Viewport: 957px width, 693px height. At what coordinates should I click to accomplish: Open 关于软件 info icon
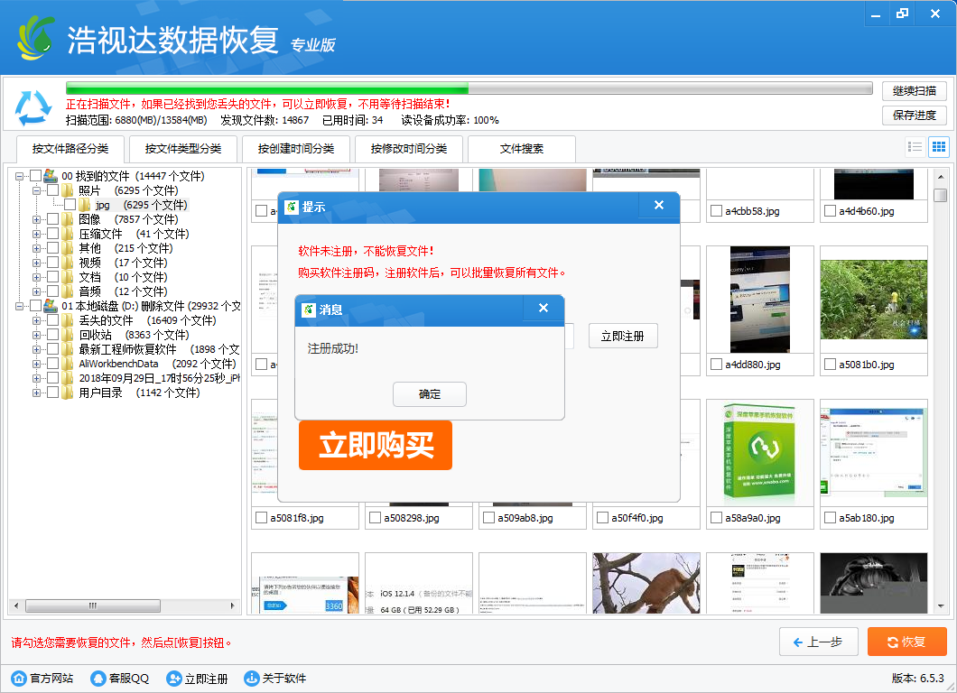click(x=252, y=679)
